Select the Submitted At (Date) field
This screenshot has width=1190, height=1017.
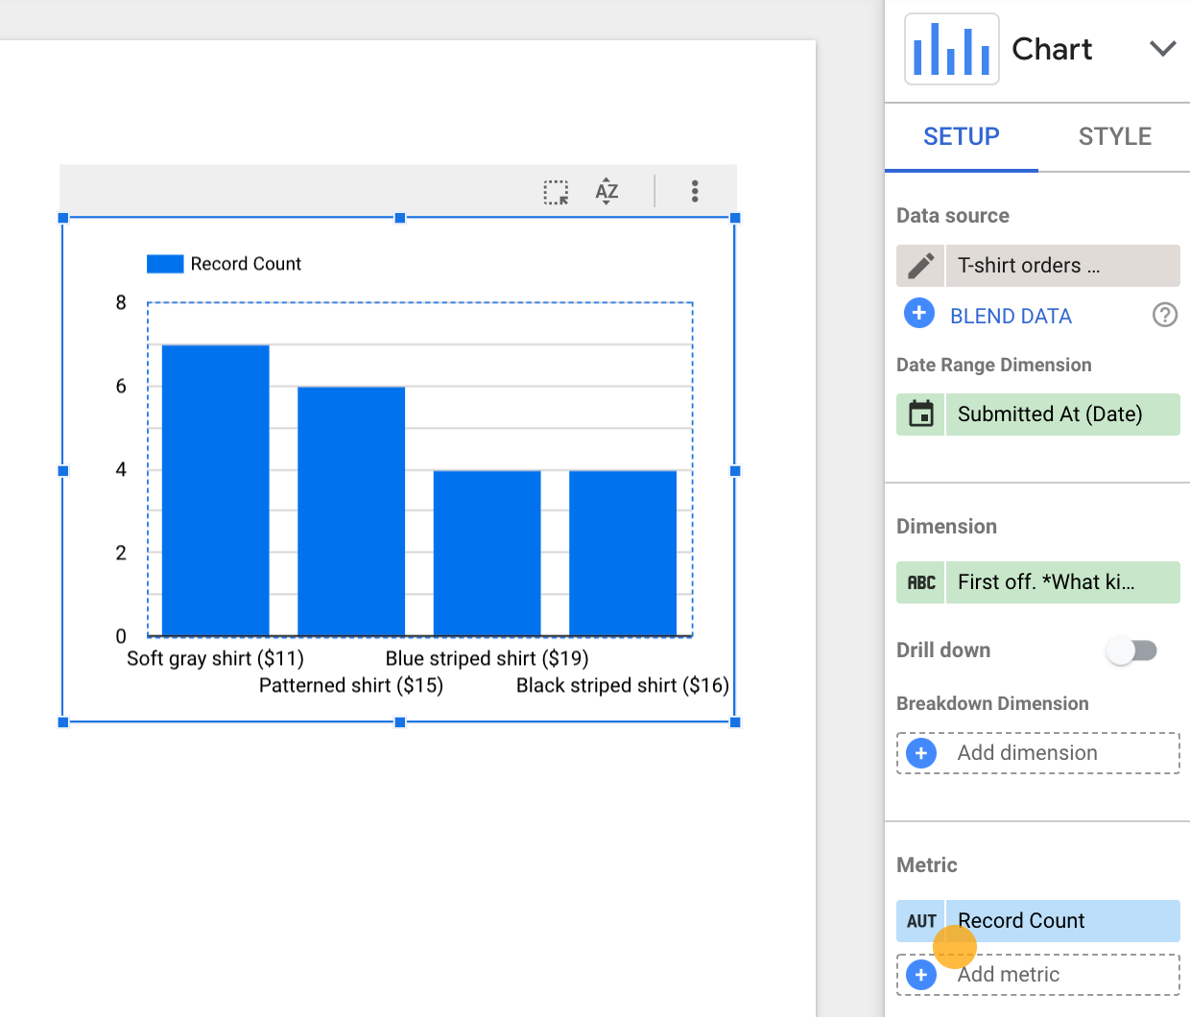(1062, 414)
